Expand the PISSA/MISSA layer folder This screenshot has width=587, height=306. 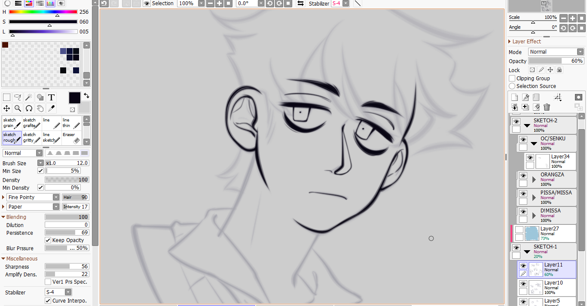534,197
